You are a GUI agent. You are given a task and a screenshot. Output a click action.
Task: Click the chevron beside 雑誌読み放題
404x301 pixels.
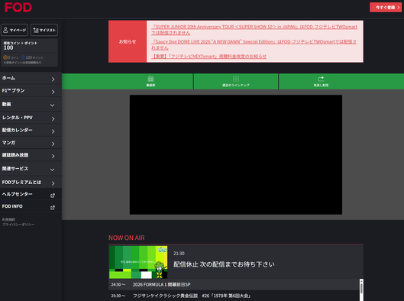(x=53, y=156)
